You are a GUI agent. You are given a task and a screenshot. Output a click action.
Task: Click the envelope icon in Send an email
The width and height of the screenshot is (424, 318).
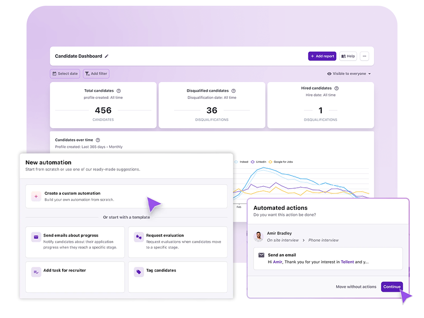[261, 255]
